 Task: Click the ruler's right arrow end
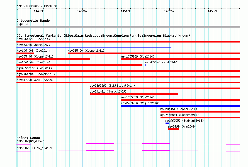239,9
